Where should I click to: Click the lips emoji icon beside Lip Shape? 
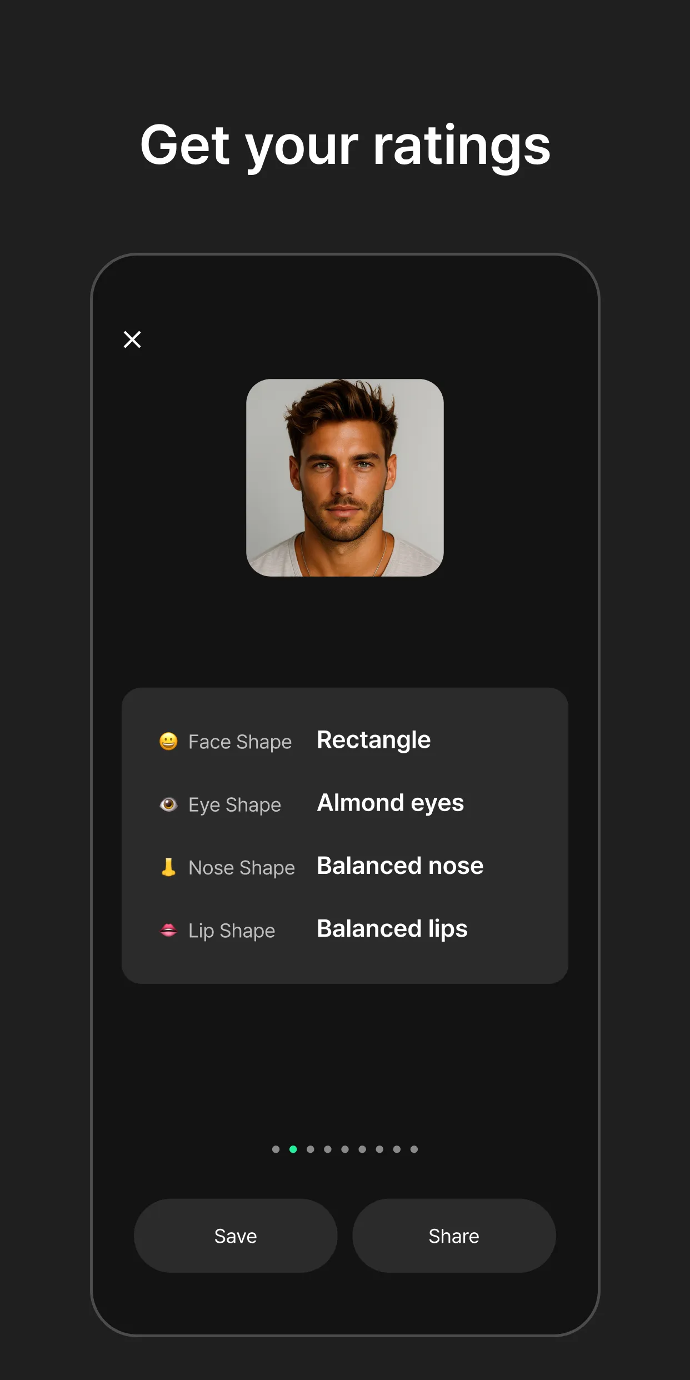point(168,930)
